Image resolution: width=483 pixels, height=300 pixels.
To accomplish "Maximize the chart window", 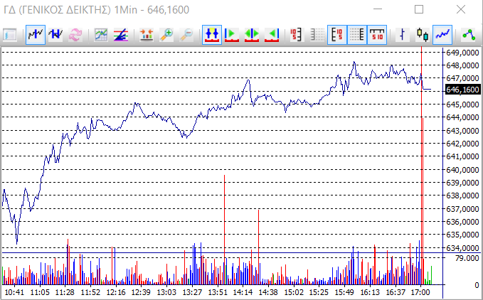I will point(419,9).
